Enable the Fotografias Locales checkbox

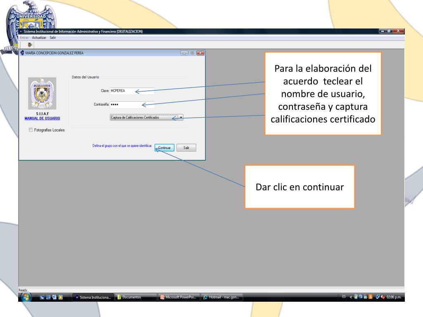pyautogui.click(x=31, y=130)
